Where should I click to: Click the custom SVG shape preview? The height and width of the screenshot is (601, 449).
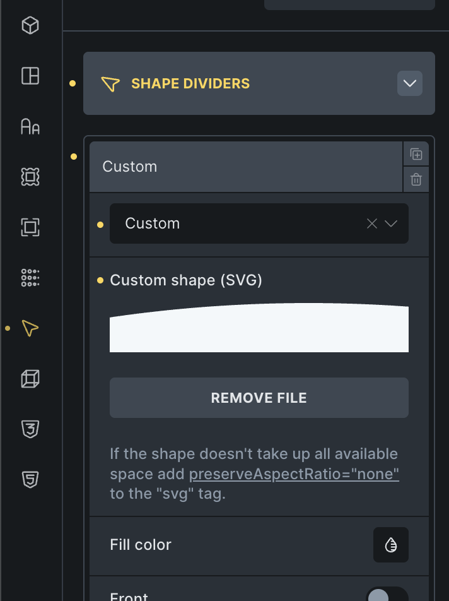pyautogui.click(x=259, y=328)
